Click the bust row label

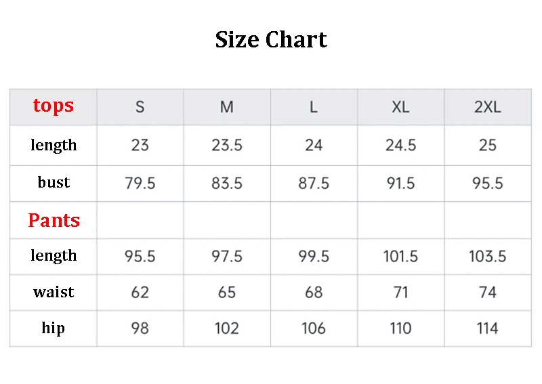54,182
